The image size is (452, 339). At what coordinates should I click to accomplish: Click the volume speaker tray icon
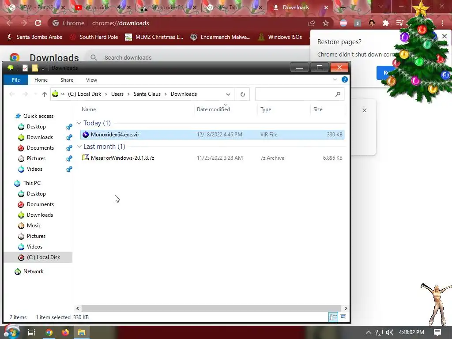tap(389, 332)
